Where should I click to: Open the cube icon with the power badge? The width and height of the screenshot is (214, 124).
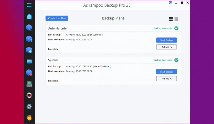(x=29, y=73)
